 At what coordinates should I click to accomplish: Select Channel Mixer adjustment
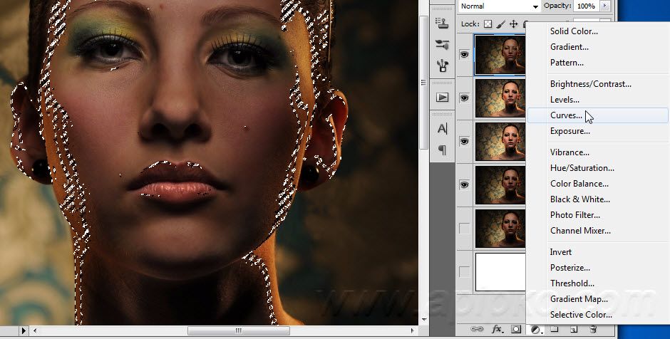(x=580, y=231)
